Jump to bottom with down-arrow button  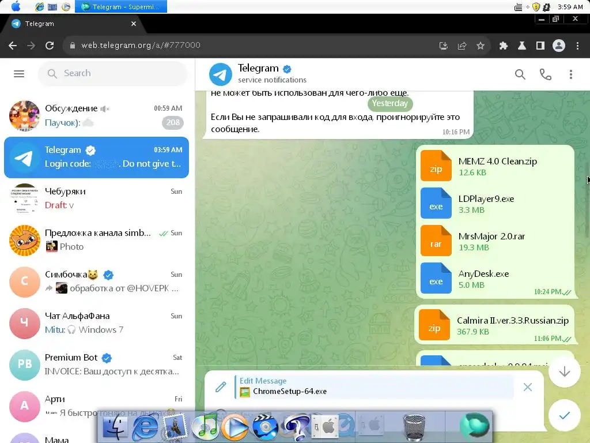[x=565, y=372]
